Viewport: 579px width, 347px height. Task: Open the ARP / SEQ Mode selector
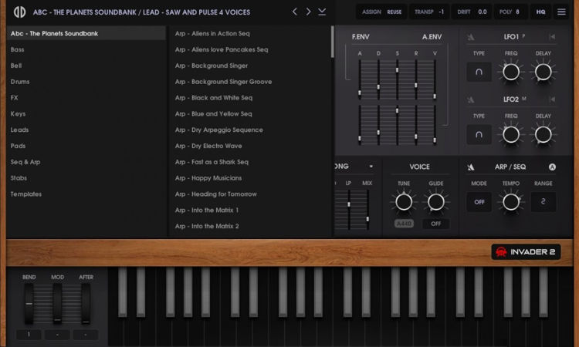pyautogui.click(x=479, y=202)
